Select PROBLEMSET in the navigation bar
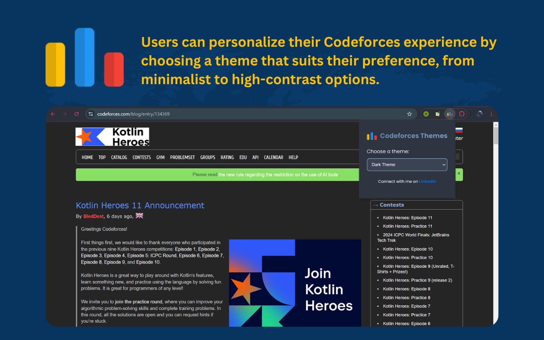Screen dimensions: 544x340 182,157
